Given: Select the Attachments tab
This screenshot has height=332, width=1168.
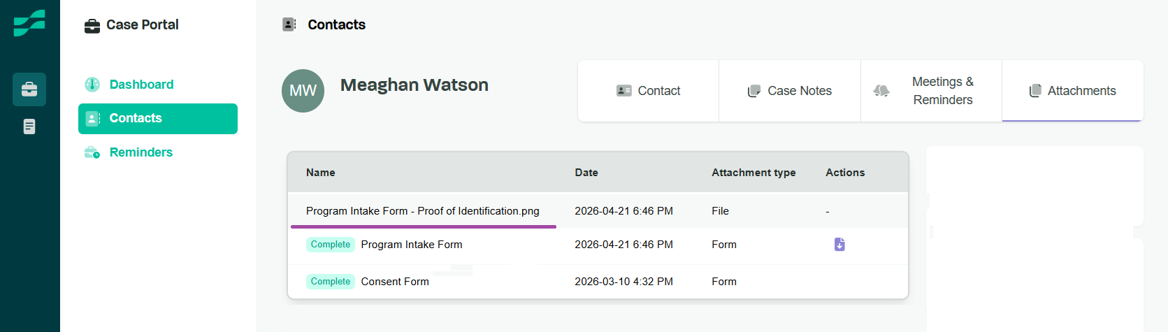Looking at the screenshot, I should (1072, 91).
